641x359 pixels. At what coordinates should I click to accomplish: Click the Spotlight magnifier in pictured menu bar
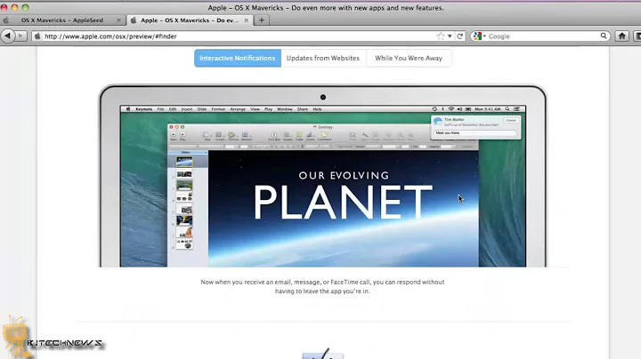point(507,109)
